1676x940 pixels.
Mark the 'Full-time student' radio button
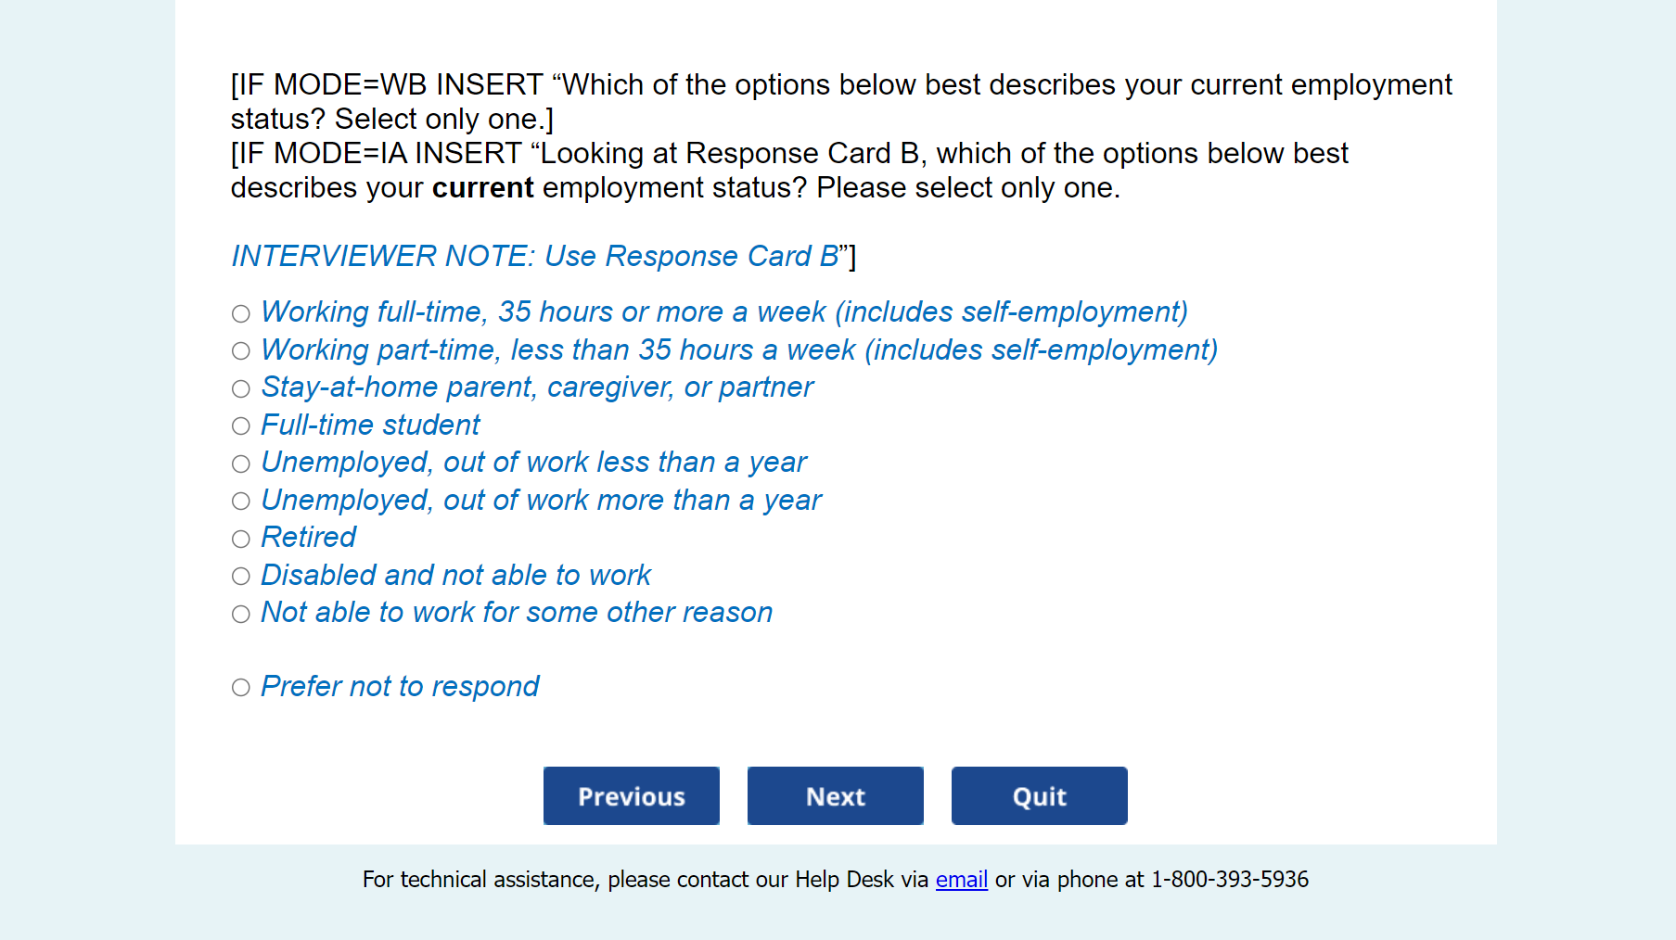point(241,426)
